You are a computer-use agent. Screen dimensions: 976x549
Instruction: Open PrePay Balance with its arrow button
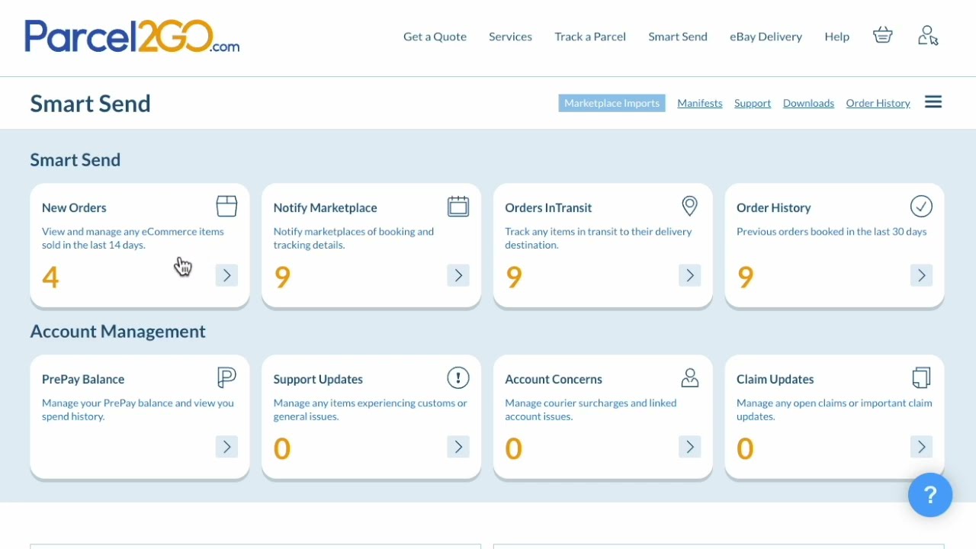tap(226, 447)
